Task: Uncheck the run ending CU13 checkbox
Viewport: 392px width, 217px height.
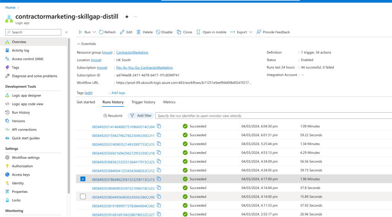Action: pos(83,179)
